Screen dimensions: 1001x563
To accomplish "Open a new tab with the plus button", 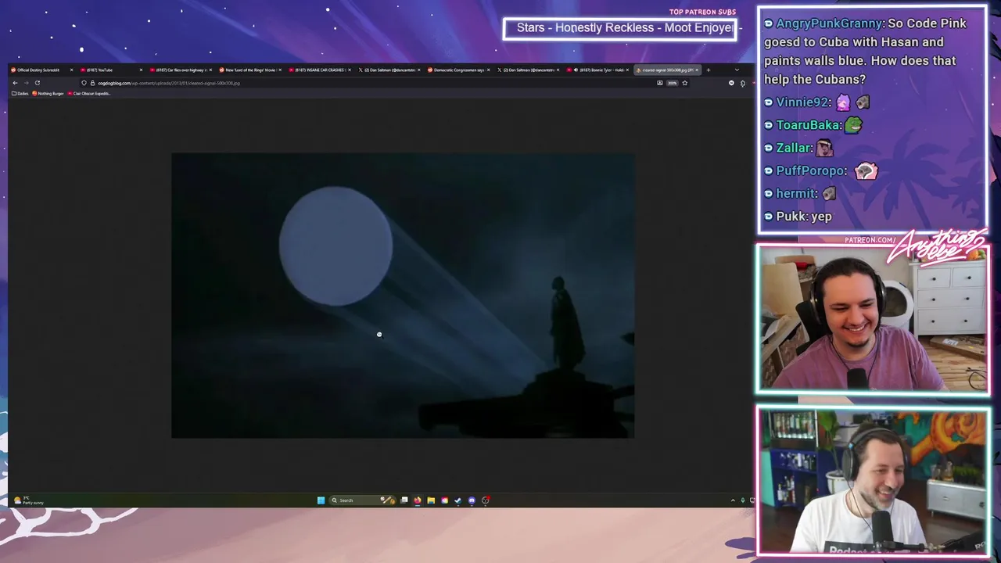I will [708, 70].
